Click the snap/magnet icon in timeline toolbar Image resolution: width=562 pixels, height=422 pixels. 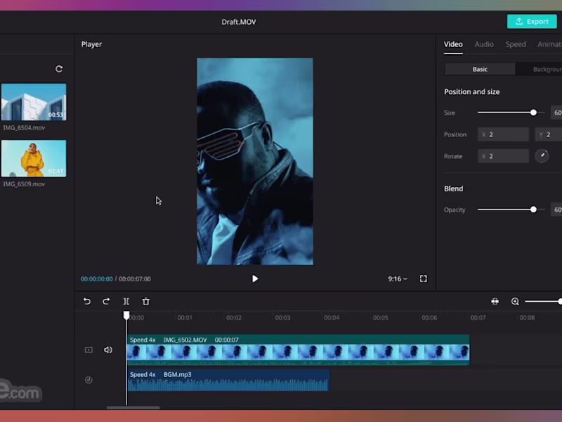pyautogui.click(x=495, y=301)
